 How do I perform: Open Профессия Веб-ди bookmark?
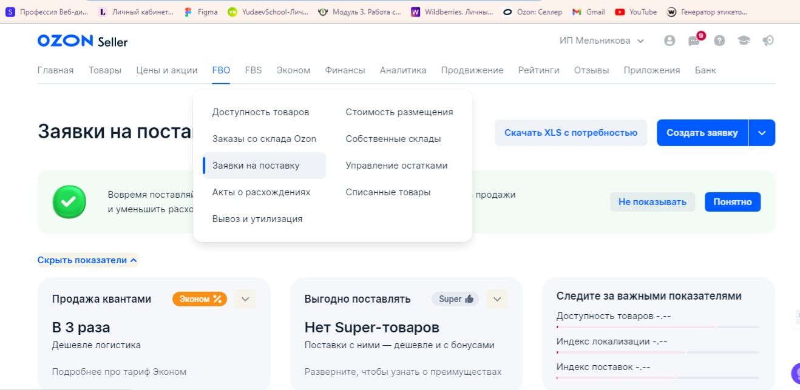point(47,12)
